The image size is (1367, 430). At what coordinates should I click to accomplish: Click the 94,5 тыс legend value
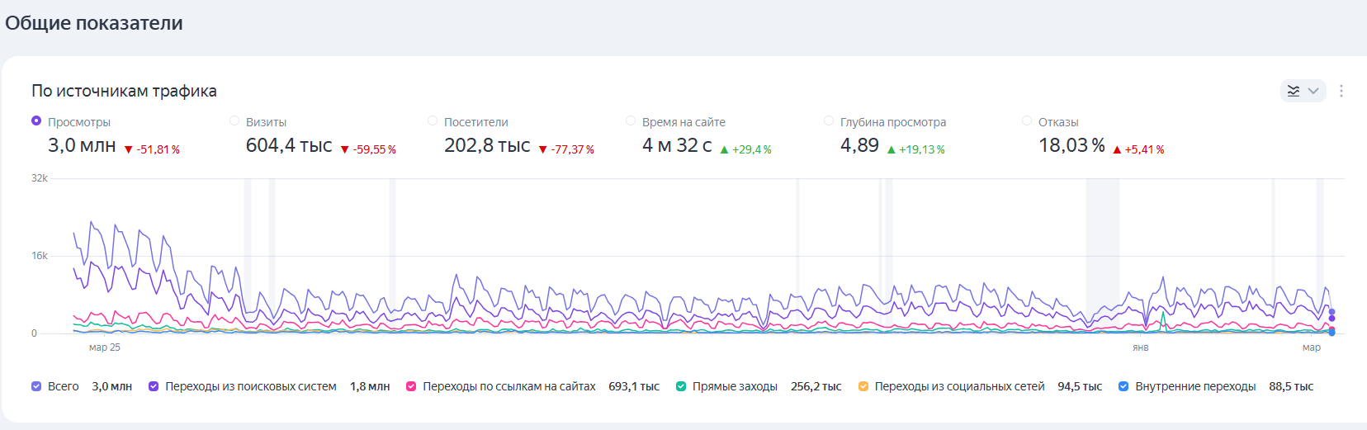pos(1080,386)
